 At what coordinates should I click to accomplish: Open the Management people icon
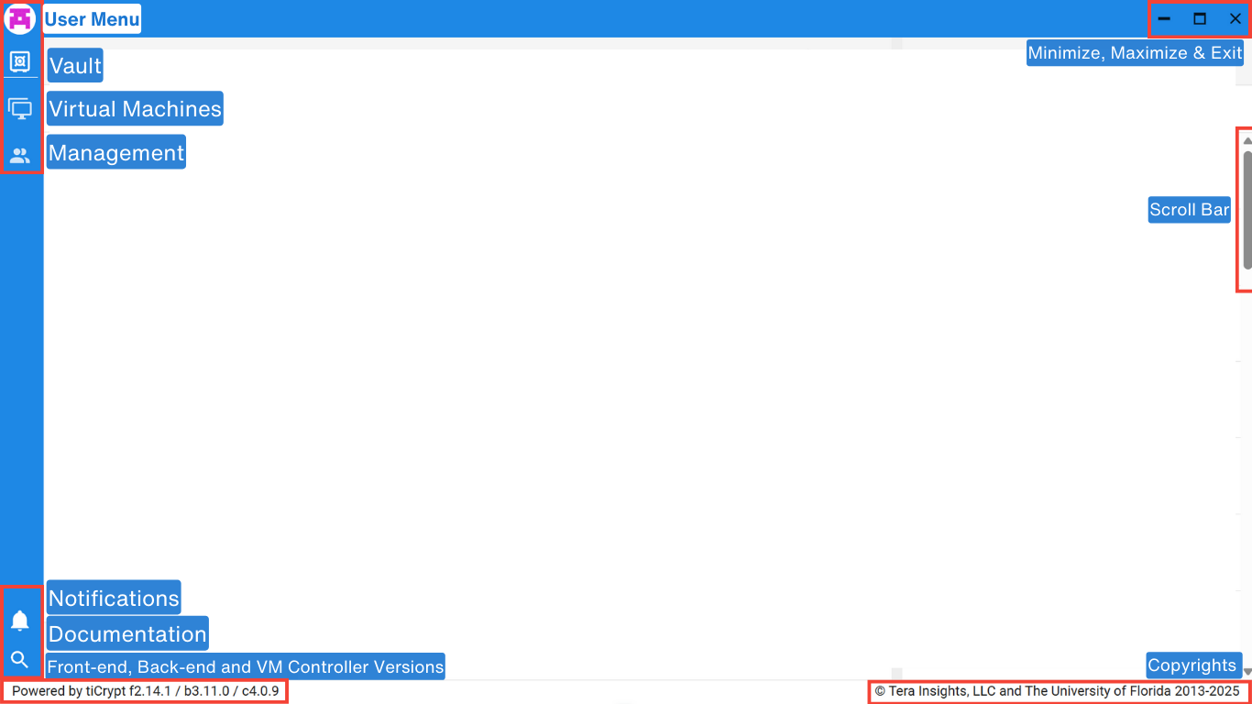click(x=19, y=155)
